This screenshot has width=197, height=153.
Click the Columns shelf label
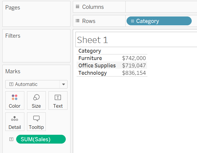[93, 7]
